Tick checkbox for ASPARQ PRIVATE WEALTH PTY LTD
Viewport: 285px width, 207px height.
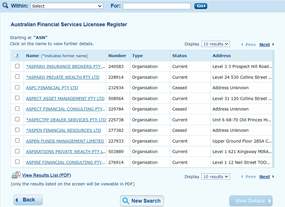coord(17,77)
